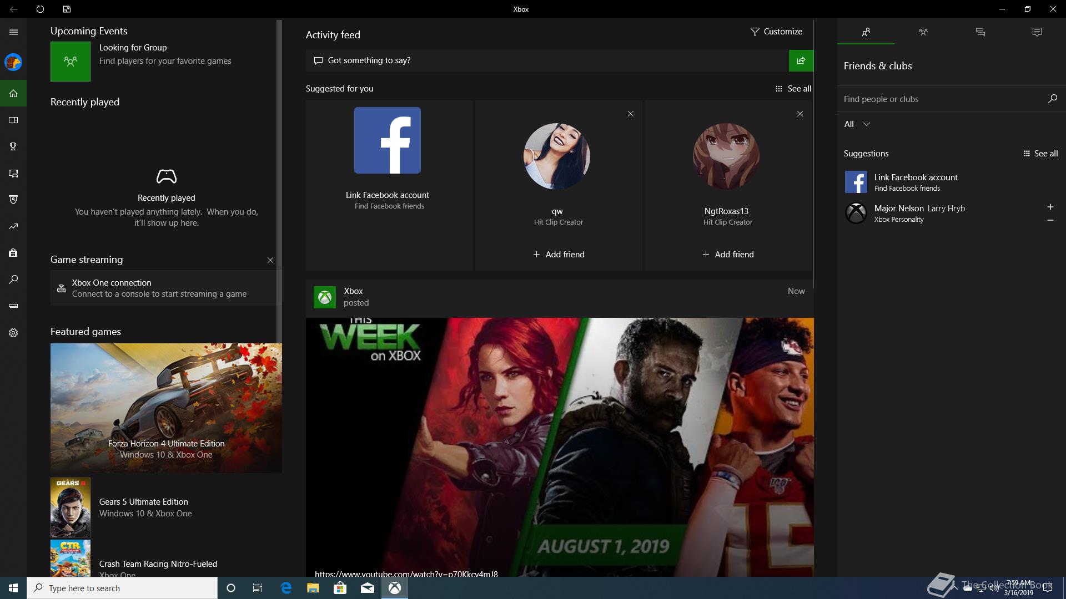Add qw as a friend

[559, 255]
